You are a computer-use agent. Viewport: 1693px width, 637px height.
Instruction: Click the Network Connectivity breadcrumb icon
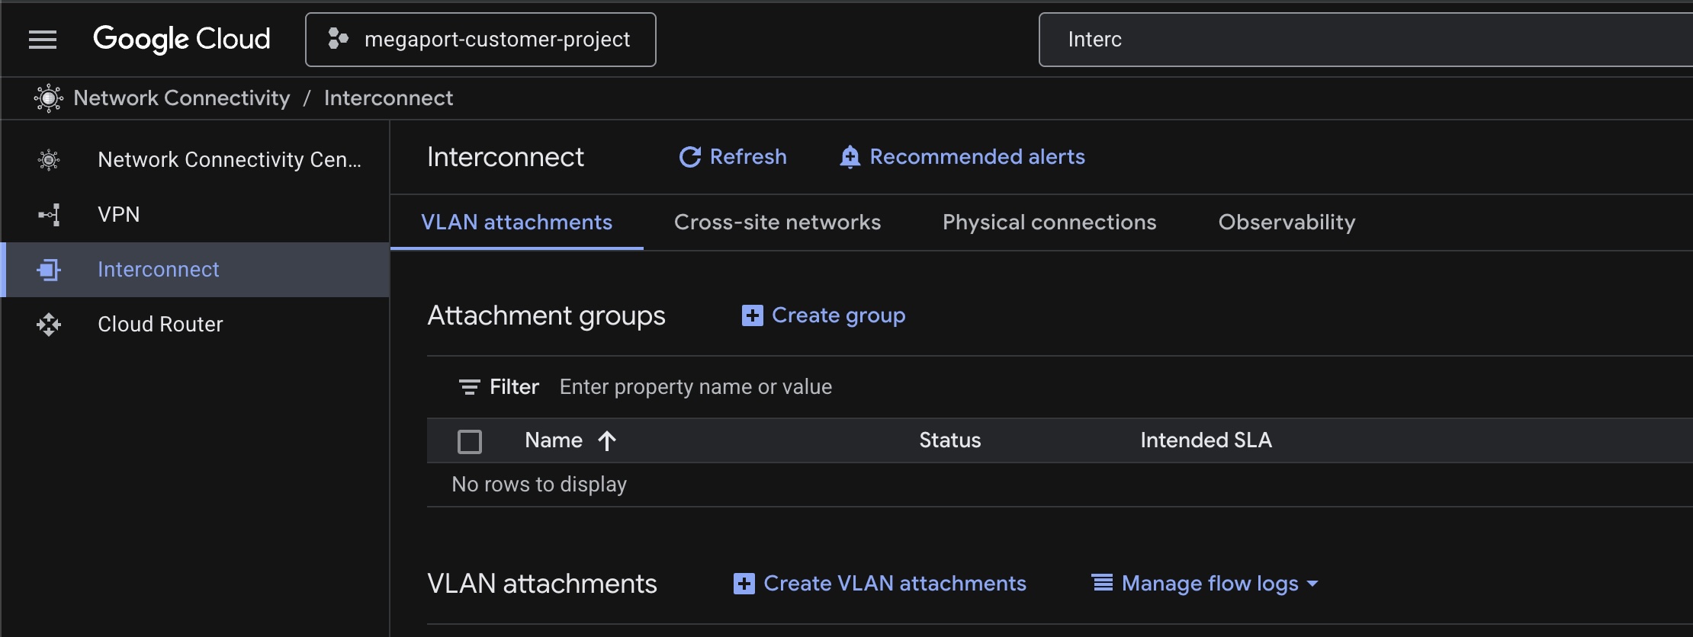[49, 98]
